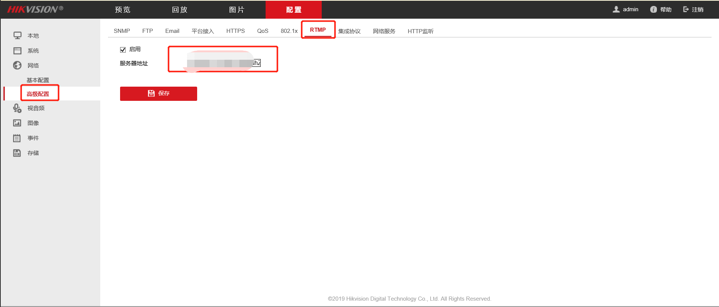Click the help info icon
The image size is (719, 307).
(654, 9)
